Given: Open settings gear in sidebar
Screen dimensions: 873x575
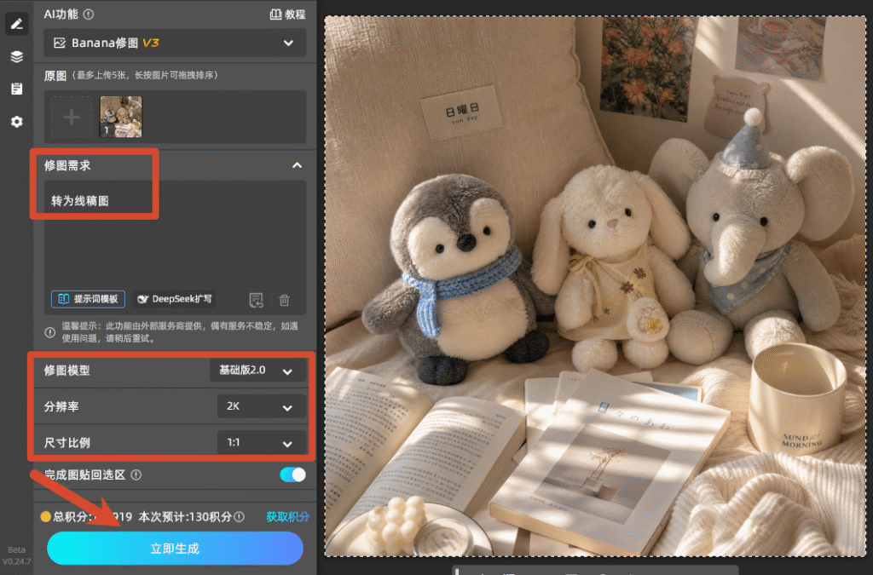Looking at the screenshot, I should click(17, 122).
